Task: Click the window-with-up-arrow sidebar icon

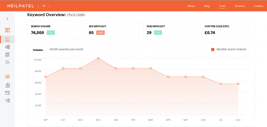Action: pos(7,93)
